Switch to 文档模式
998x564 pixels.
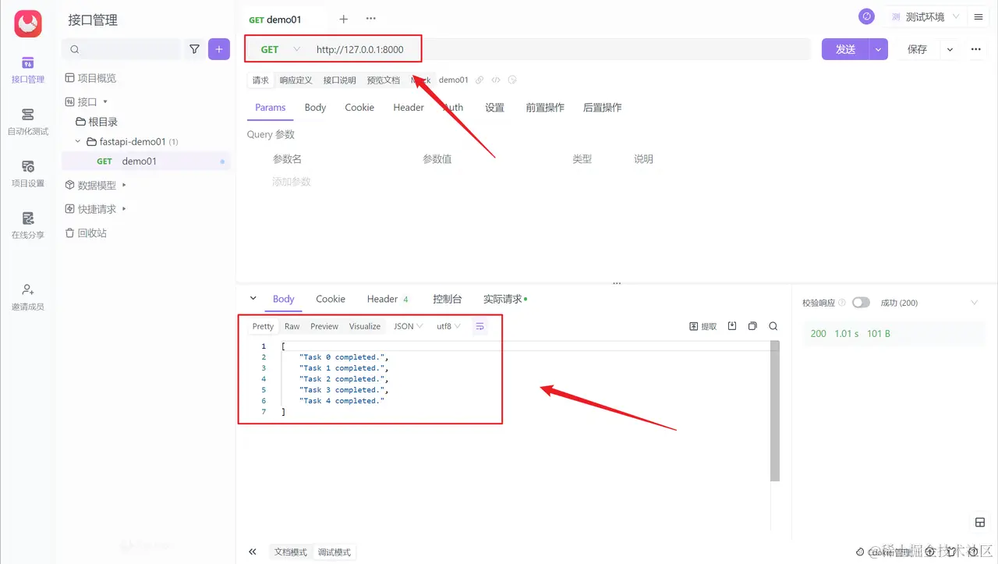(291, 552)
